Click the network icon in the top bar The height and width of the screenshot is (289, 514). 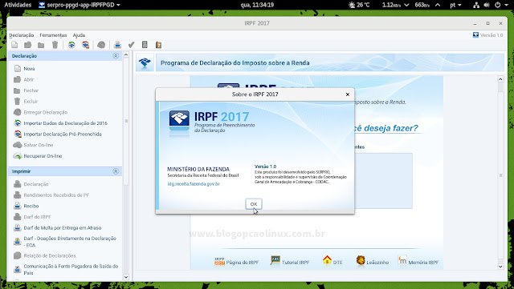tap(476, 5)
